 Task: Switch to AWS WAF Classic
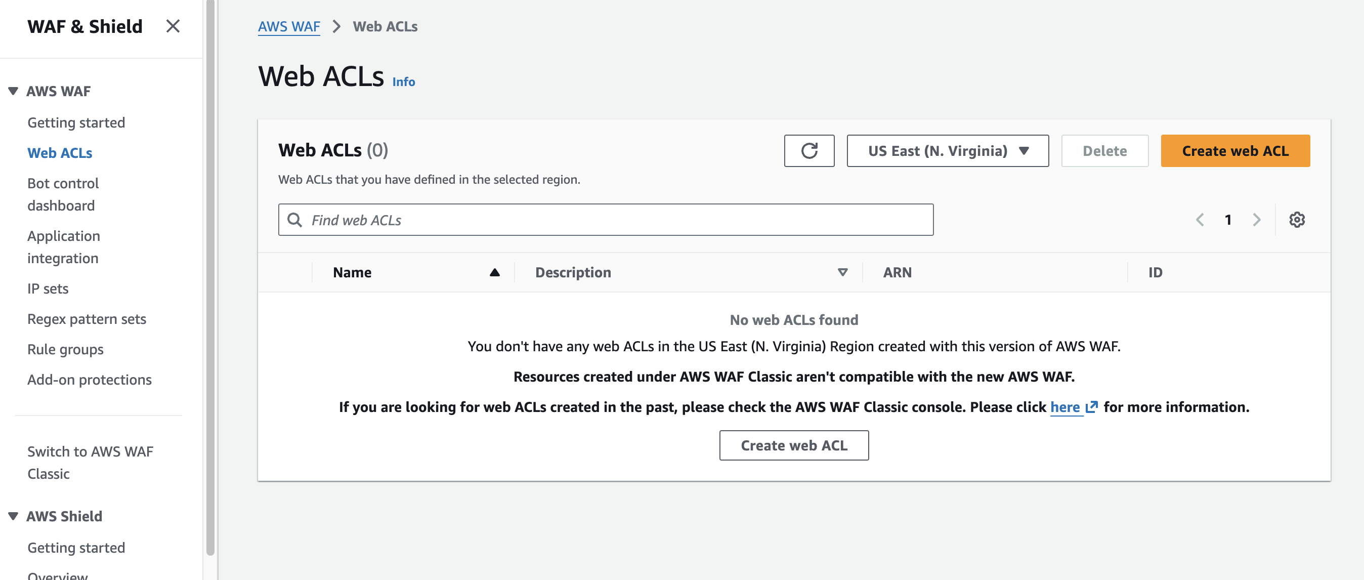click(90, 462)
